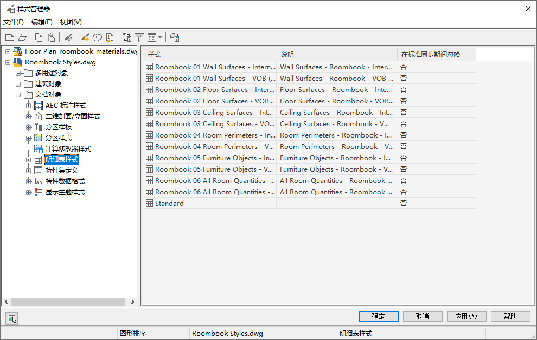The width and height of the screenshot is (537, 340).
Task: Click the 明细表样式 table icon
Action: 39,160
